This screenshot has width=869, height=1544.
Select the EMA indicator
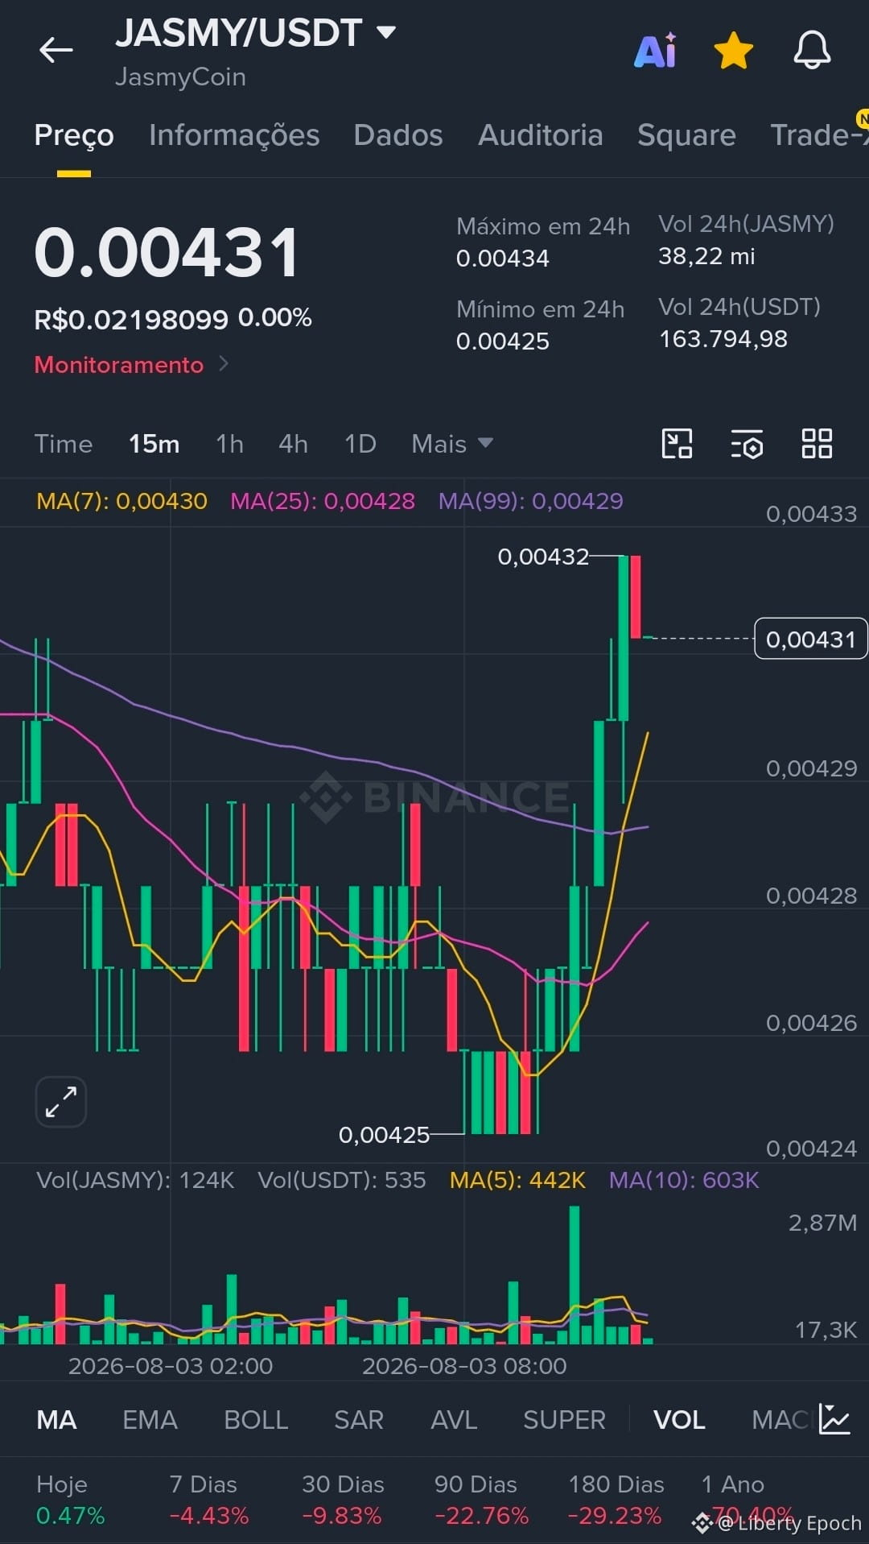click(x=150, y=1419)
